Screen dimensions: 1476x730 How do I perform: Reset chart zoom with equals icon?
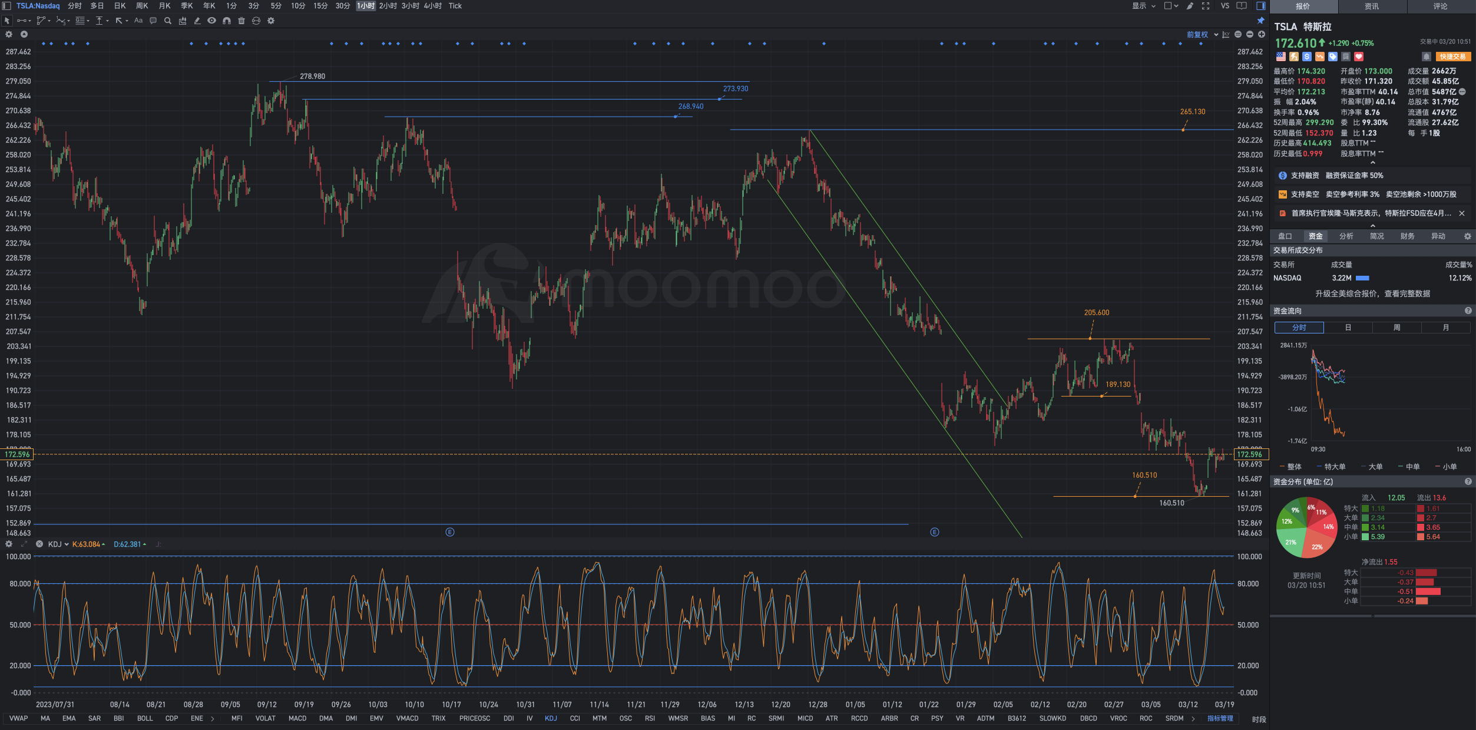(x=1238, y=35)
